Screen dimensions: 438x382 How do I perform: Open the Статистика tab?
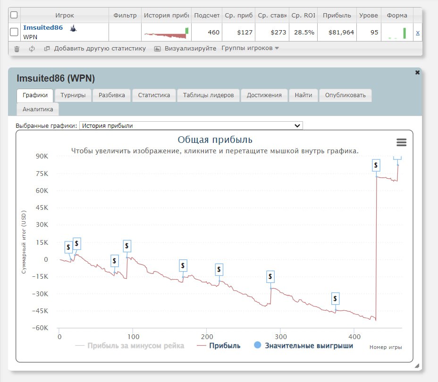(154, 95)
